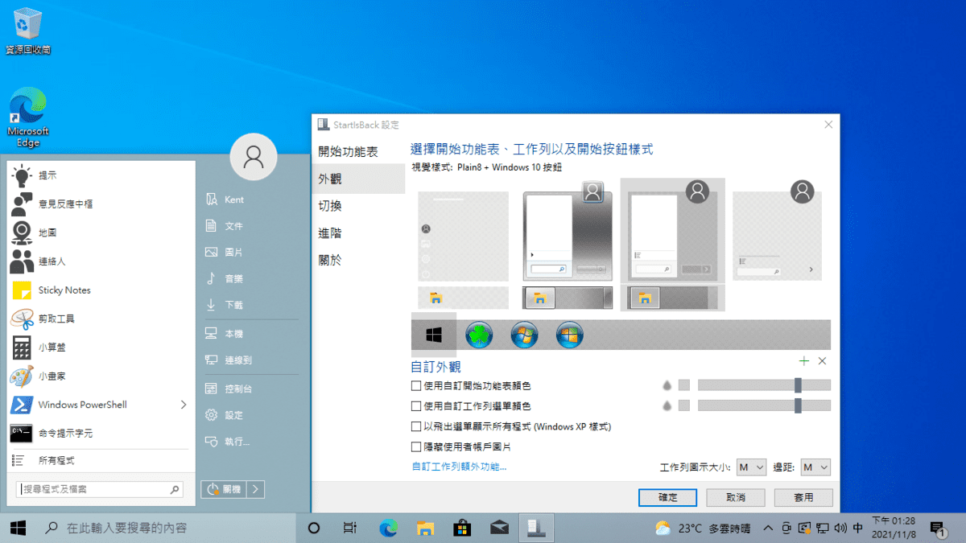Open the 邊距 margin dropdown

815,467
